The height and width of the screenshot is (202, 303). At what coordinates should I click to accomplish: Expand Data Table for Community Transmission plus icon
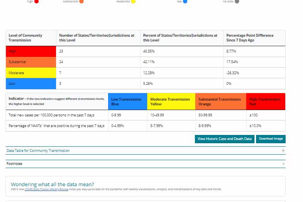(x=283, y=151)
